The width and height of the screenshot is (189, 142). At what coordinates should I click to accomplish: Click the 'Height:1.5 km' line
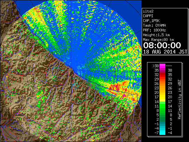tap(156, 35)
